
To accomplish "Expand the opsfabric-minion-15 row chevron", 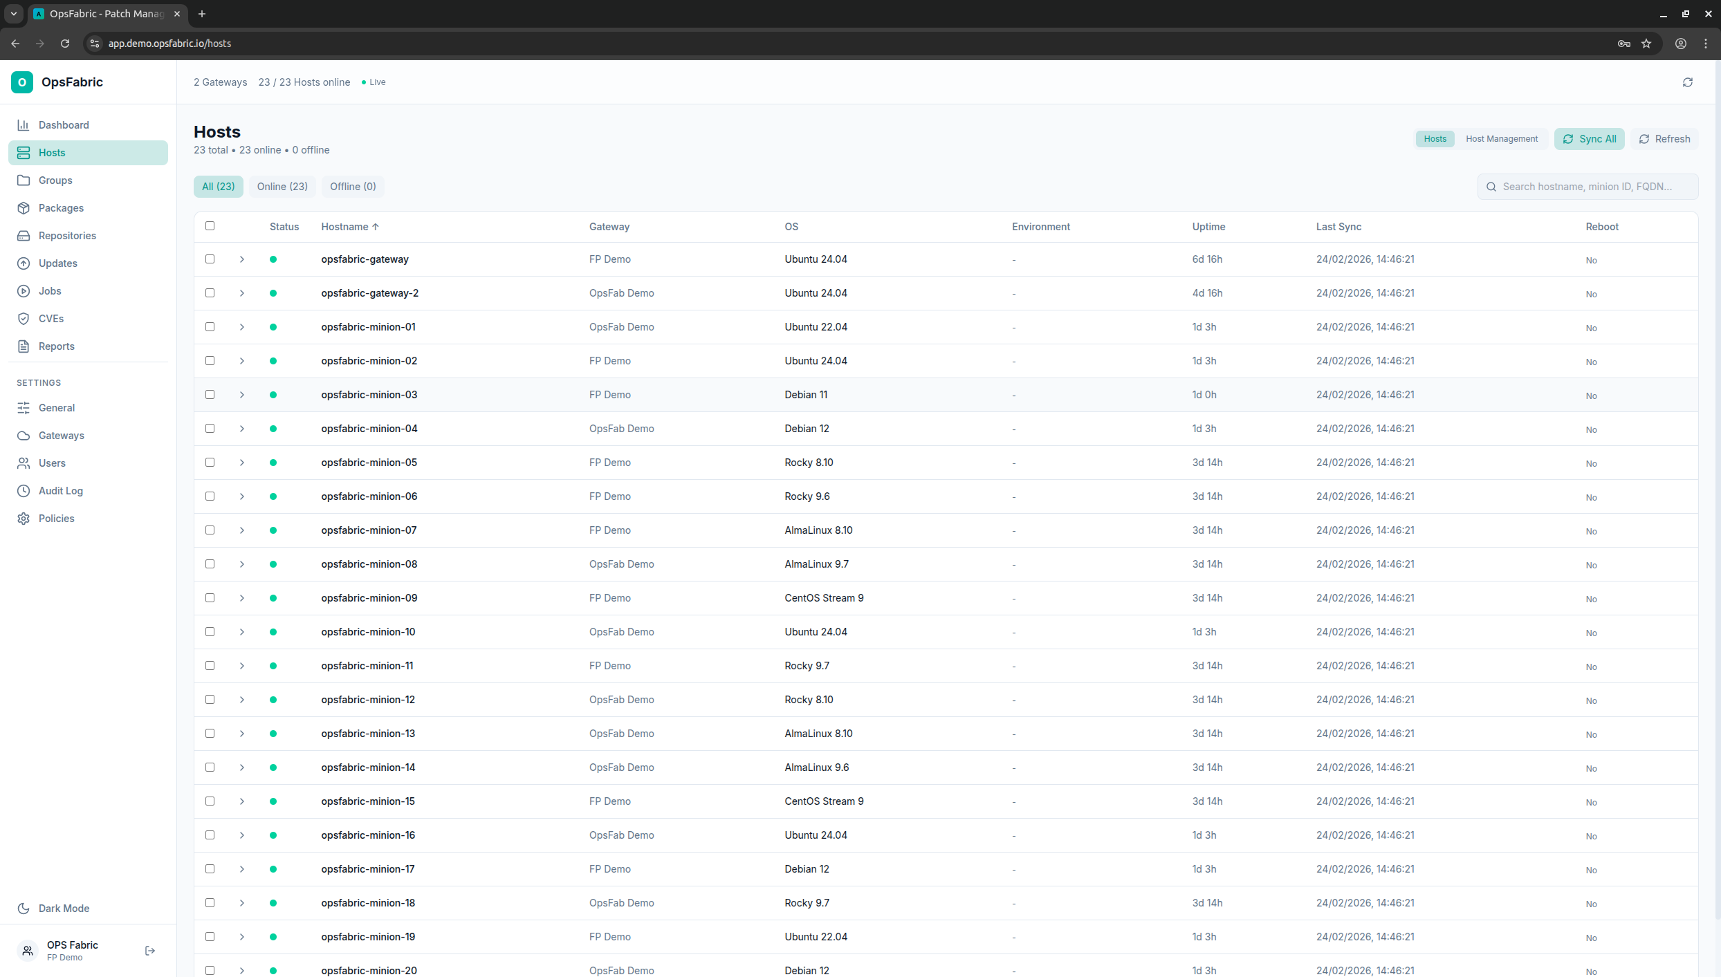I will pos(242,801).
